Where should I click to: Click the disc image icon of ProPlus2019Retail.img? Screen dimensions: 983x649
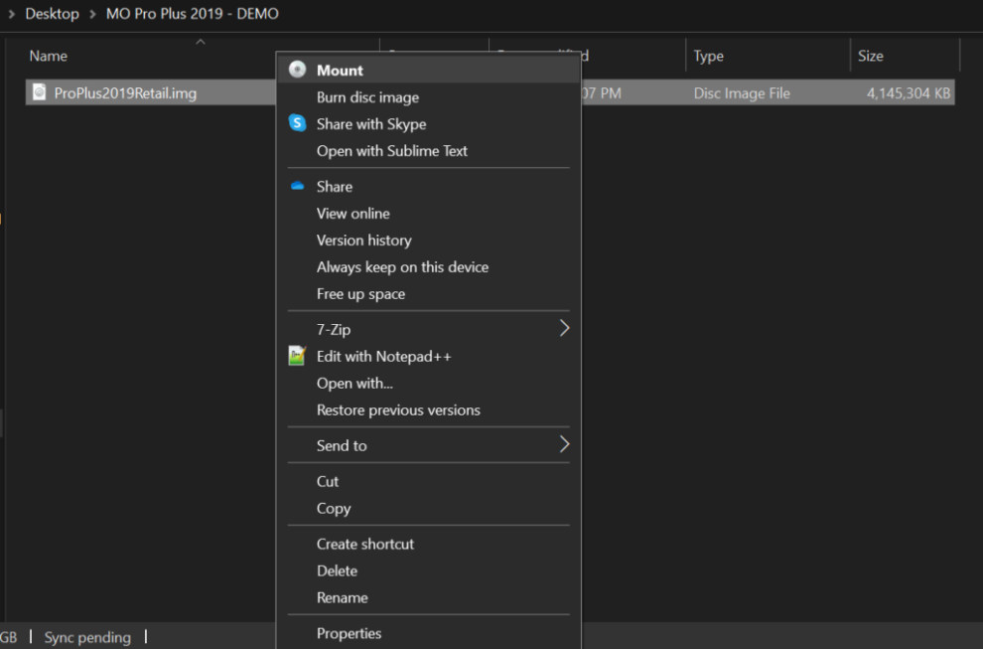pyautogui.click(x=38, y=91)
